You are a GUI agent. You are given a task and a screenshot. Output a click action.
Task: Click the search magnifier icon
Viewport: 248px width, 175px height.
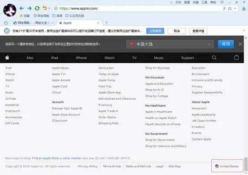(x=214, y=57)
